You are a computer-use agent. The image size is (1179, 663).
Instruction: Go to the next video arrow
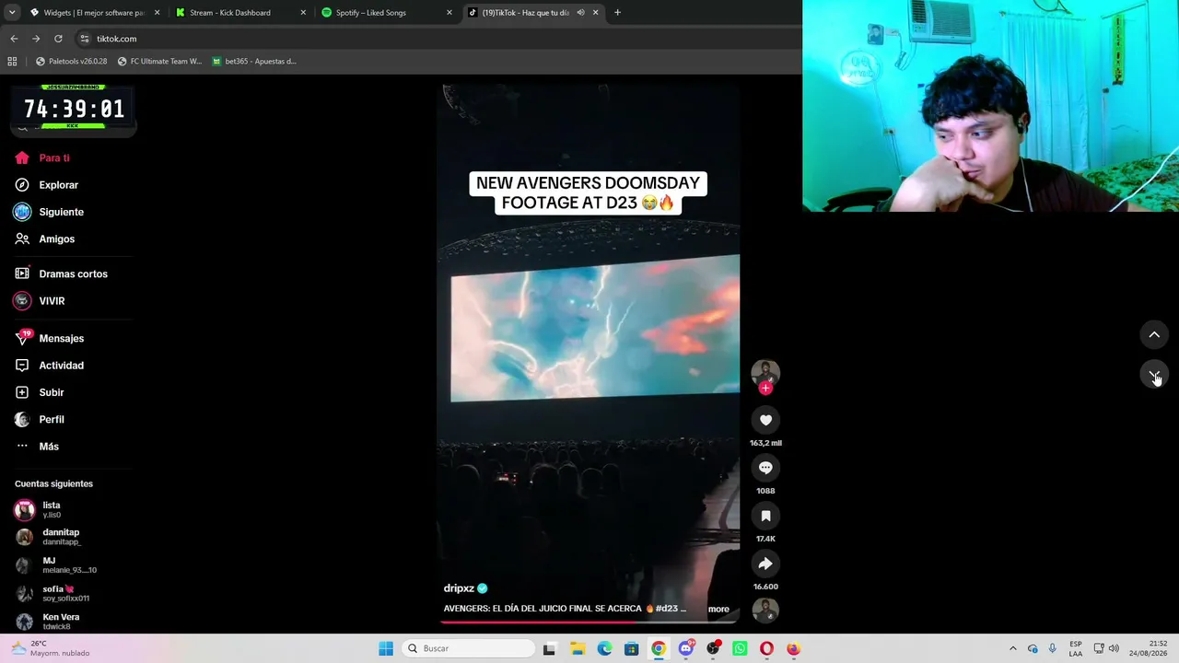coord(1154,375)
